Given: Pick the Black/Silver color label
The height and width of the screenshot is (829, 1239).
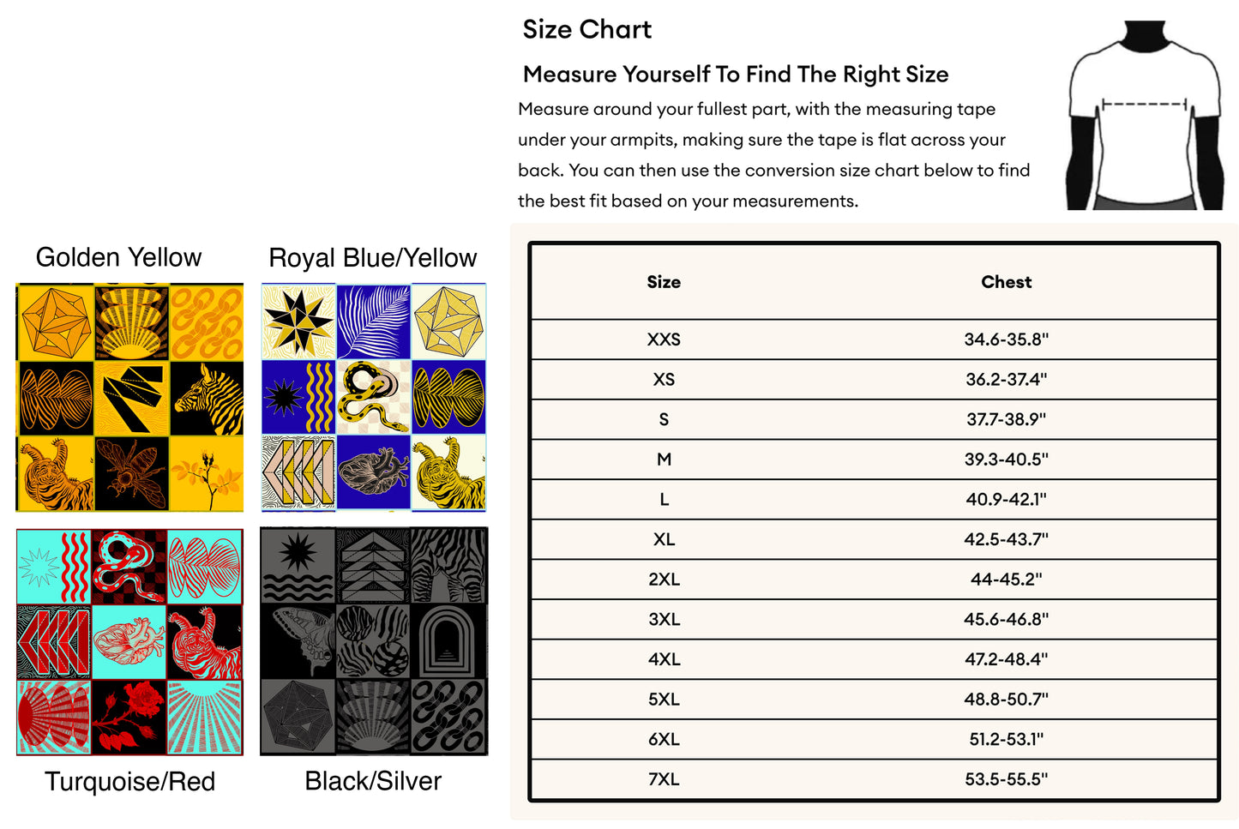Looking at the screenshot, I should click(x=373, y=781).
